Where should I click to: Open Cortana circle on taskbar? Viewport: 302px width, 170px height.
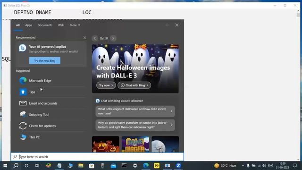26,166
